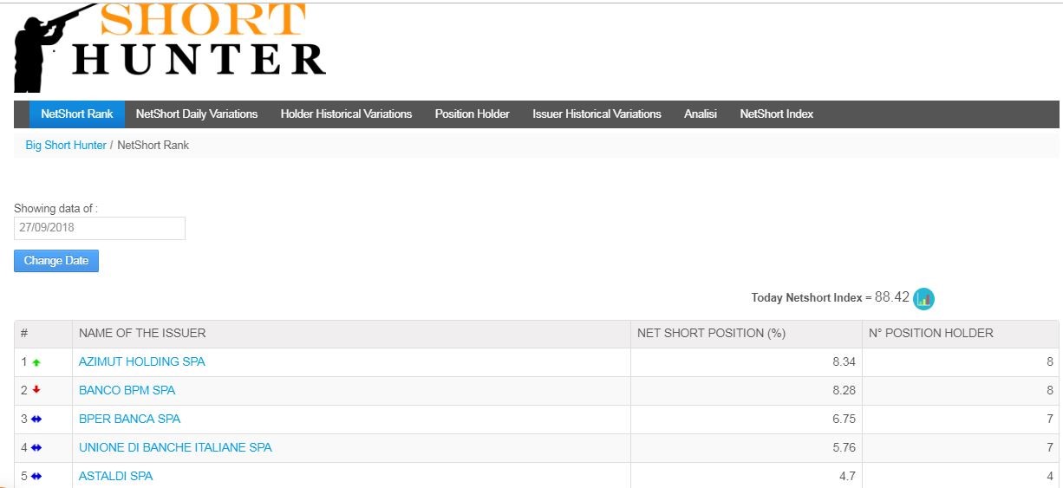Open Issuer Historical Variations page
Screen dimensions: 1063x488
click(597, 114)
